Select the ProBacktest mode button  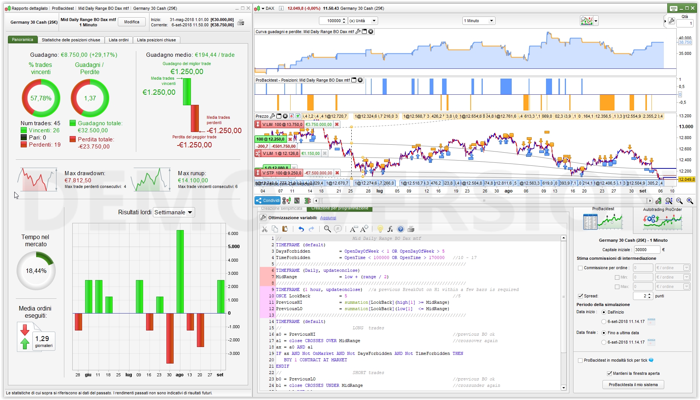[x=603, y=220]
